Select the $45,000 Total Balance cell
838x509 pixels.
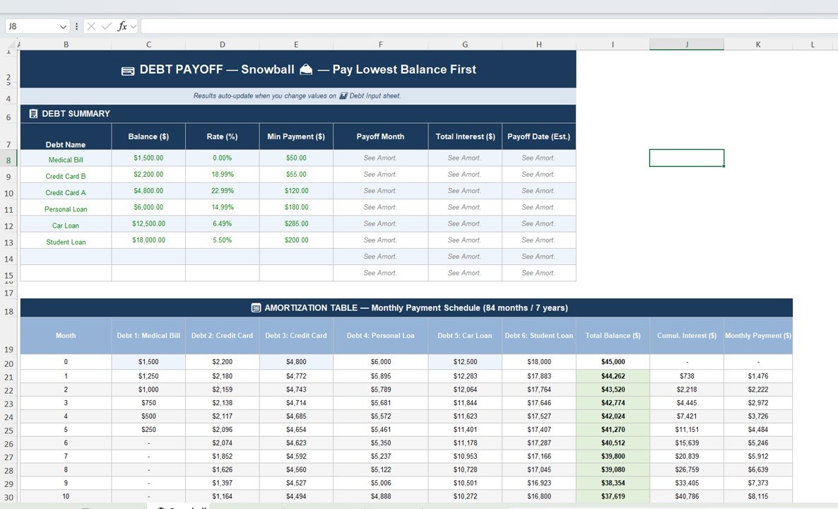(613, 362)
